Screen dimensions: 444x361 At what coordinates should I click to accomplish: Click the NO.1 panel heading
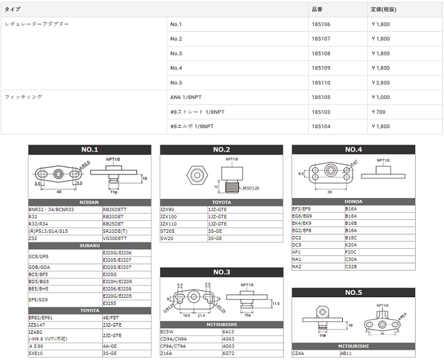click(x=90, y=150)
